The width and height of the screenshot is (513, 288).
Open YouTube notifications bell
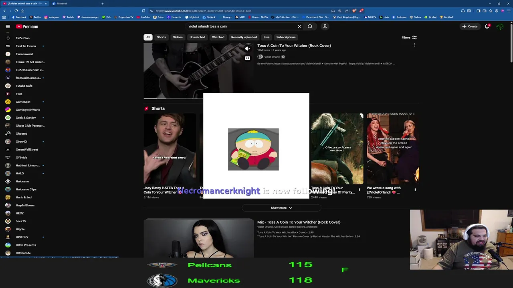tap(487, 26)
